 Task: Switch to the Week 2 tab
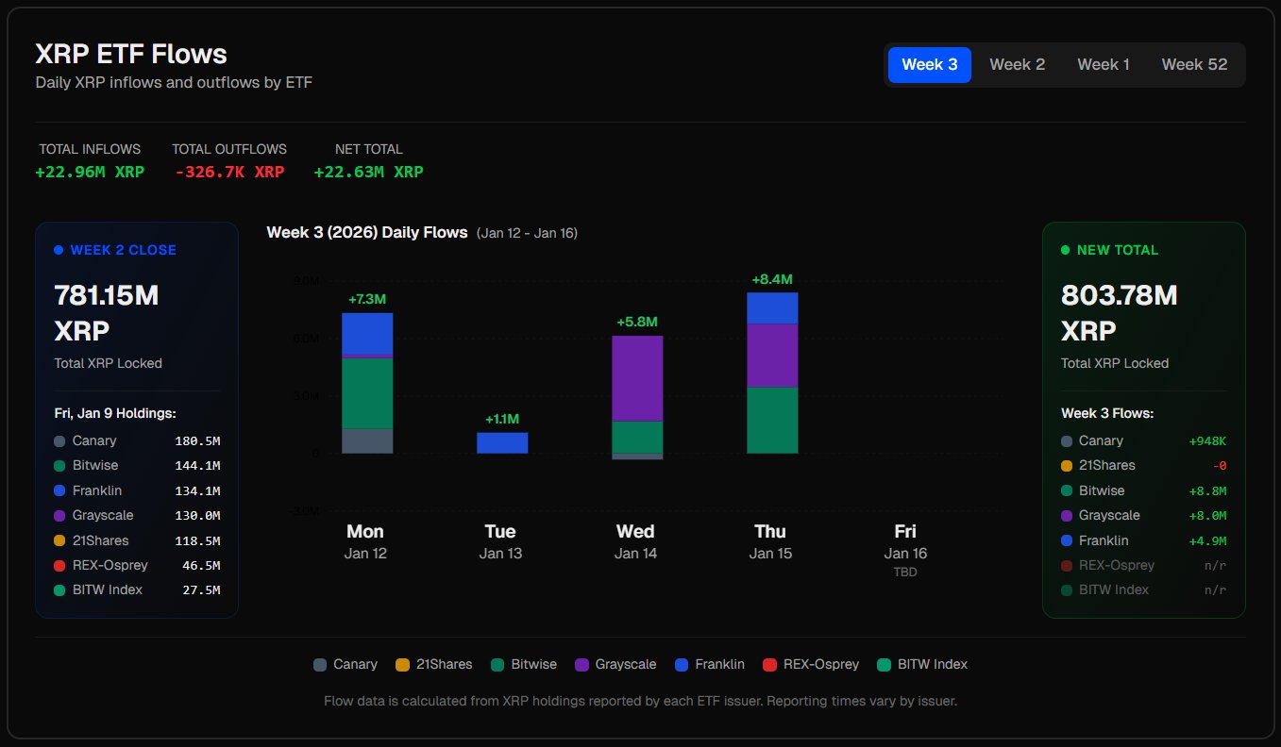point(1017,65)
